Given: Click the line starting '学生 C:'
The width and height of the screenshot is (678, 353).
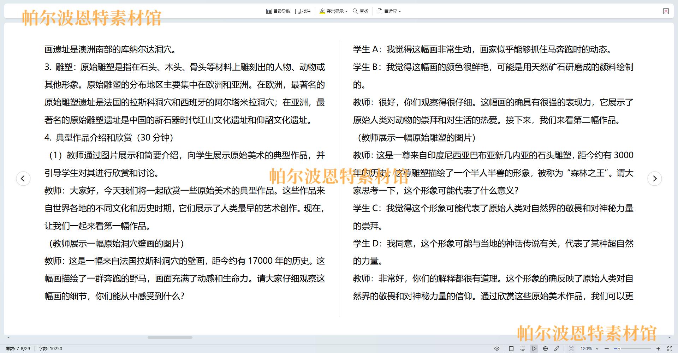Looking at the screenshot, I should point(493,208).
